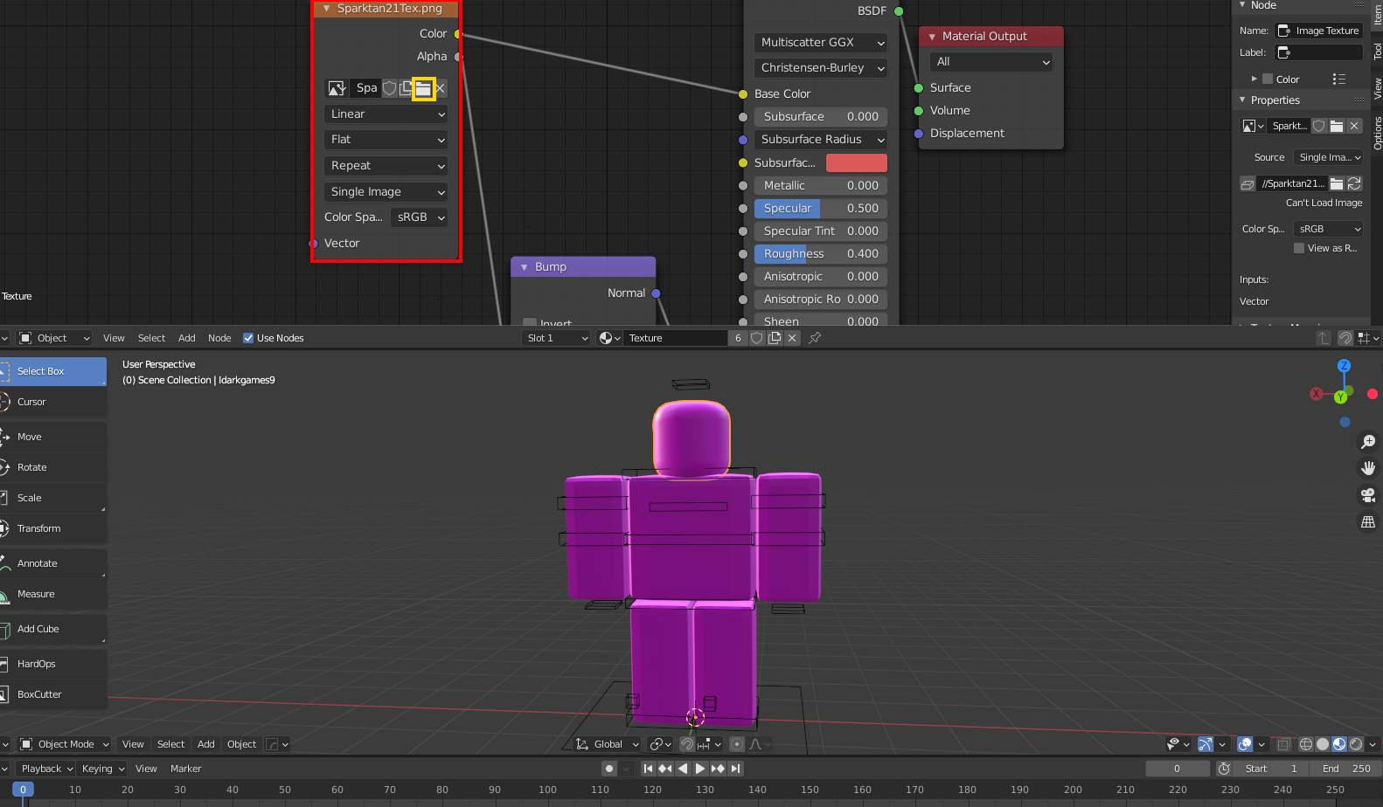
Task: Open the node editor Add menu
Action: [187, 338]
